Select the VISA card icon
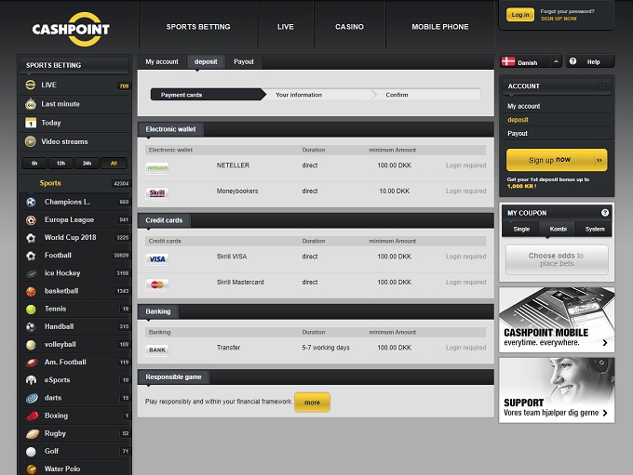 (157, 258)
